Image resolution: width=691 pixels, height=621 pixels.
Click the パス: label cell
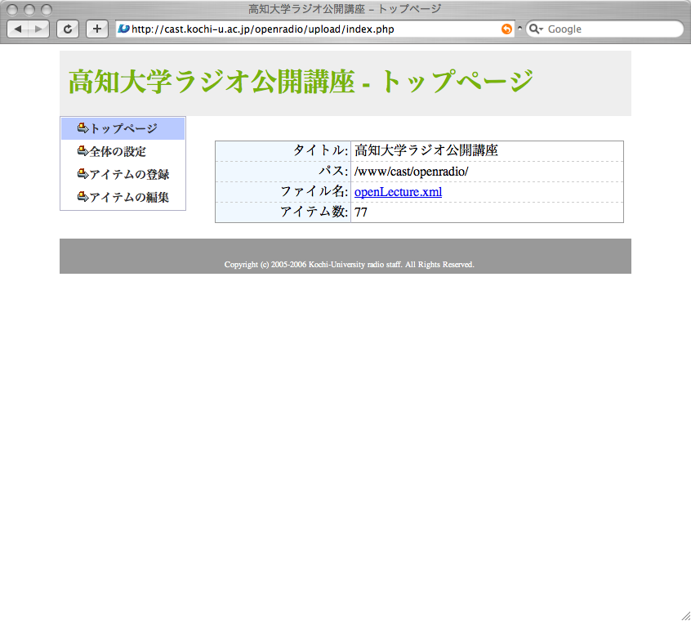pyautogui.click(x=283, y=172)
